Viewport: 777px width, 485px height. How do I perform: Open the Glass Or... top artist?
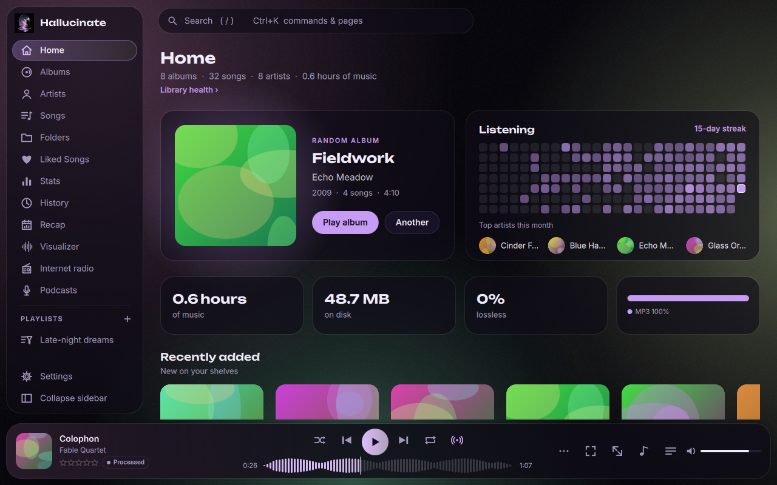click(x=716, y=246)
